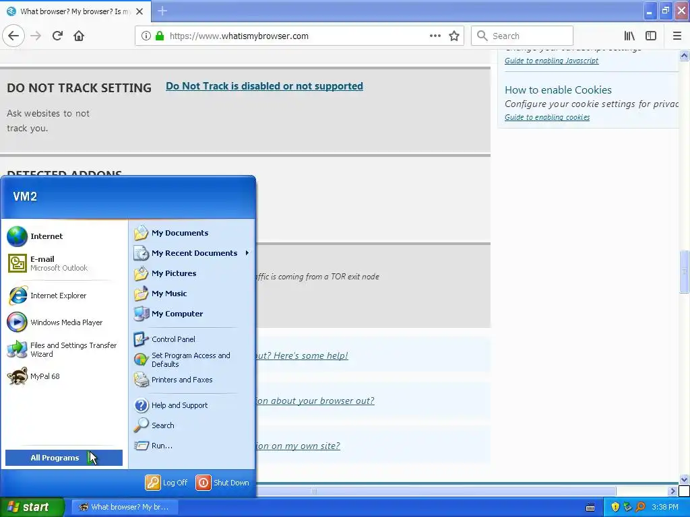
Task: Launch Internet Explorer from Start menu
Action: 65,296
